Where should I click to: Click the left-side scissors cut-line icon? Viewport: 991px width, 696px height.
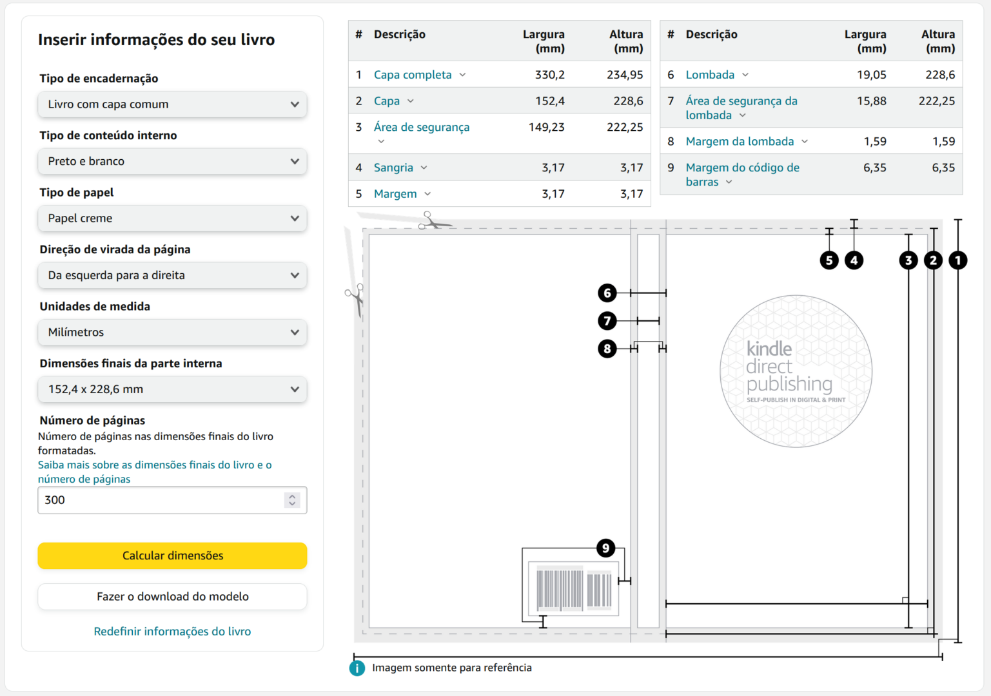click(355, 300)
